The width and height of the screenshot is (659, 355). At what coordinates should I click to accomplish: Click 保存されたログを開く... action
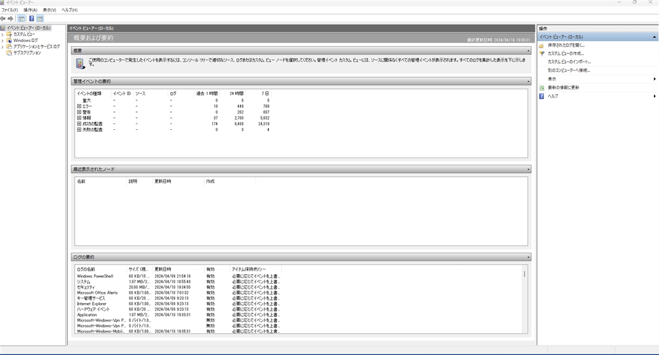pyautogui.click(x=566, y=46)
